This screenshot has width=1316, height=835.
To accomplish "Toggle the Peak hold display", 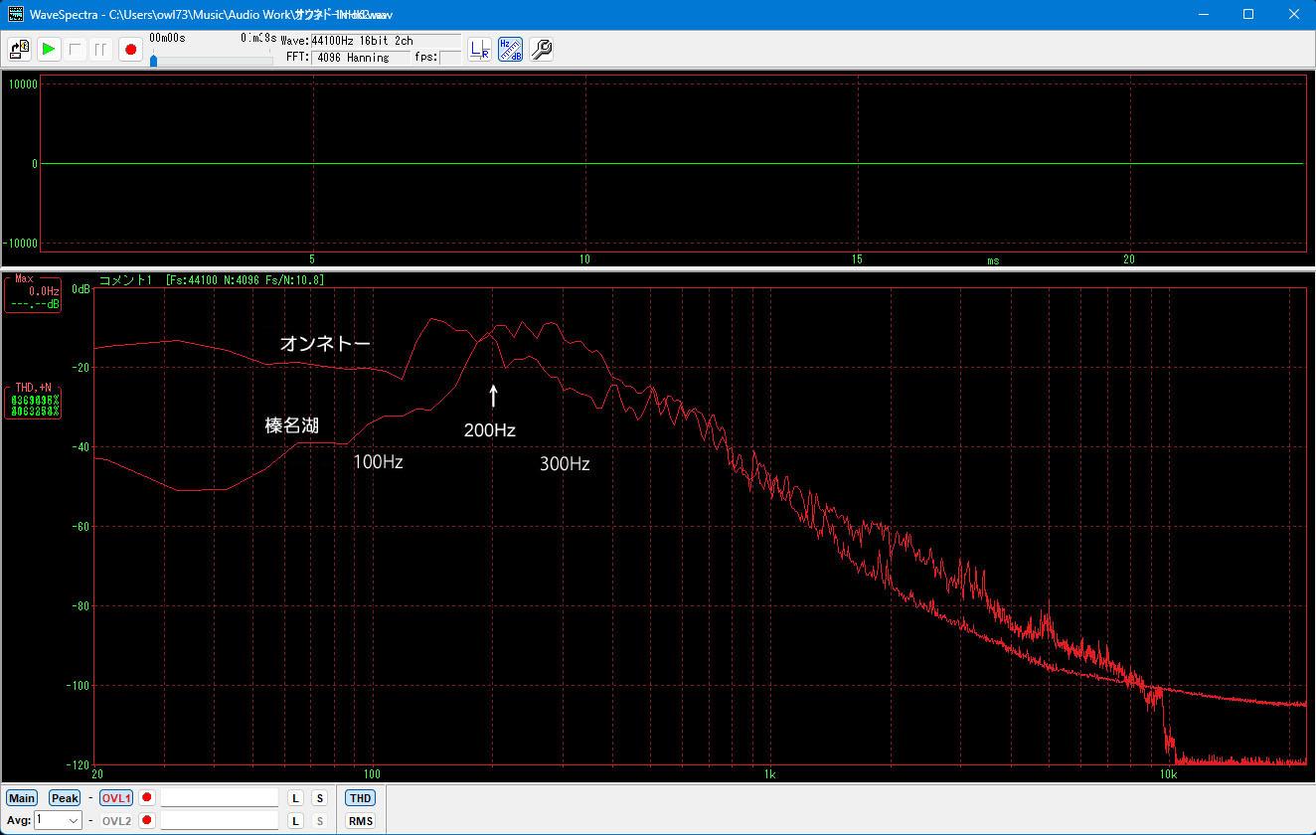I will tap(65, 798).
